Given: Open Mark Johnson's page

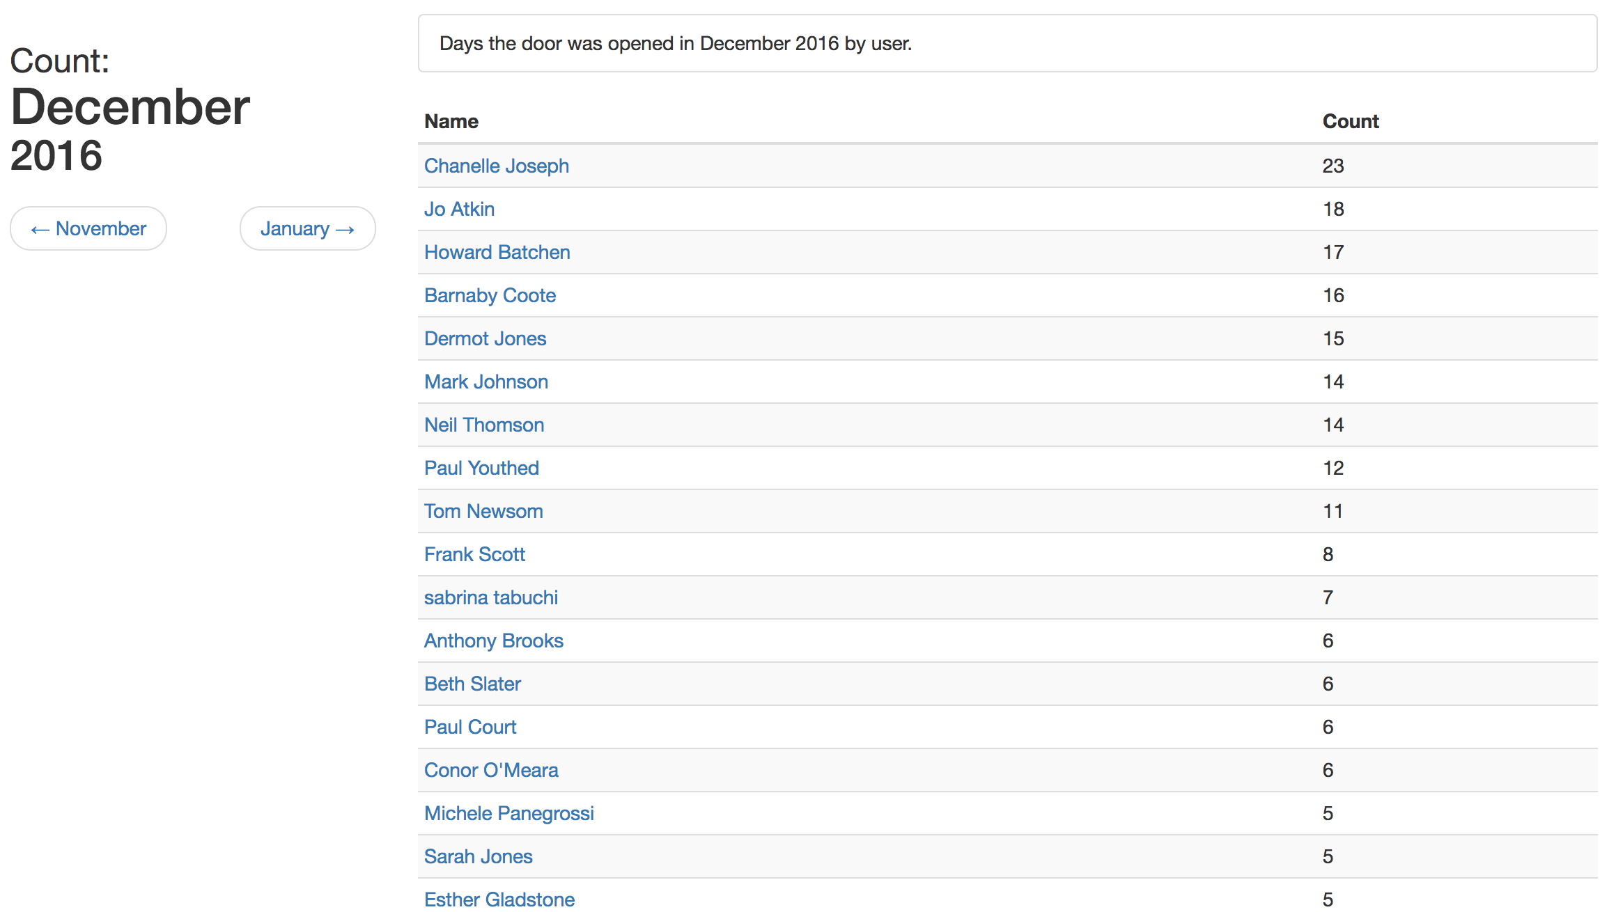Looking at the screenshot, I should point(486,382).
